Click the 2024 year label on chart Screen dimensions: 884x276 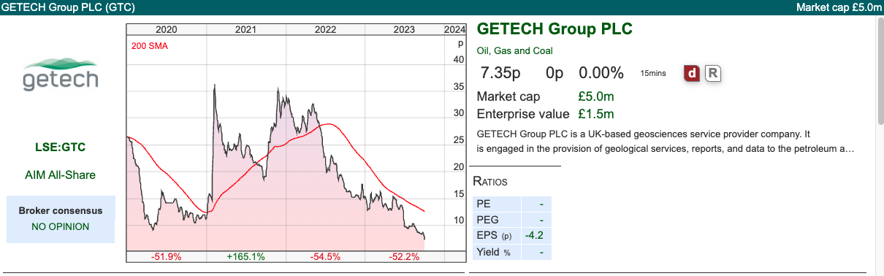[x=455, y=30]
